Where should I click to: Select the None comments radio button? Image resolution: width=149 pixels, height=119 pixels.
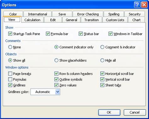pyautogui.click(x=10, y=47)
